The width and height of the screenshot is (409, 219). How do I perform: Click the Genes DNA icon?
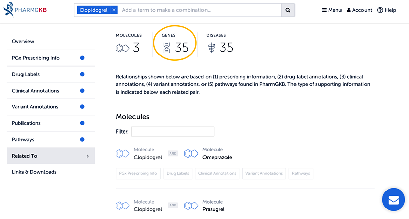click(167, 48)
